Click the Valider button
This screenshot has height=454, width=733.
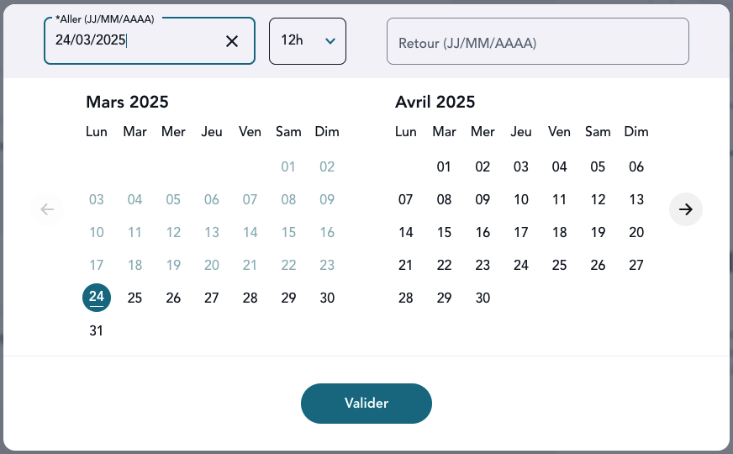coord(366,404)
